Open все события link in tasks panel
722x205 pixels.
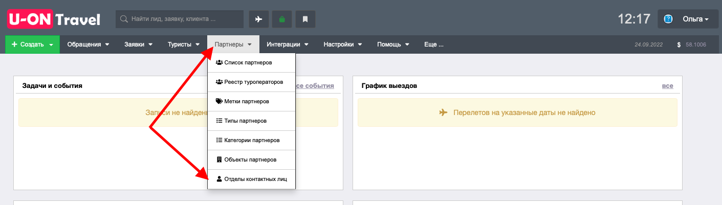(x=315, y=85)
